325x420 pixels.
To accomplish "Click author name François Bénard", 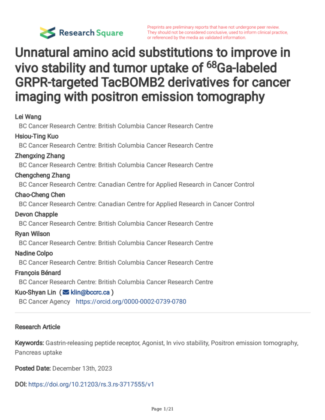I will (38, 273).
